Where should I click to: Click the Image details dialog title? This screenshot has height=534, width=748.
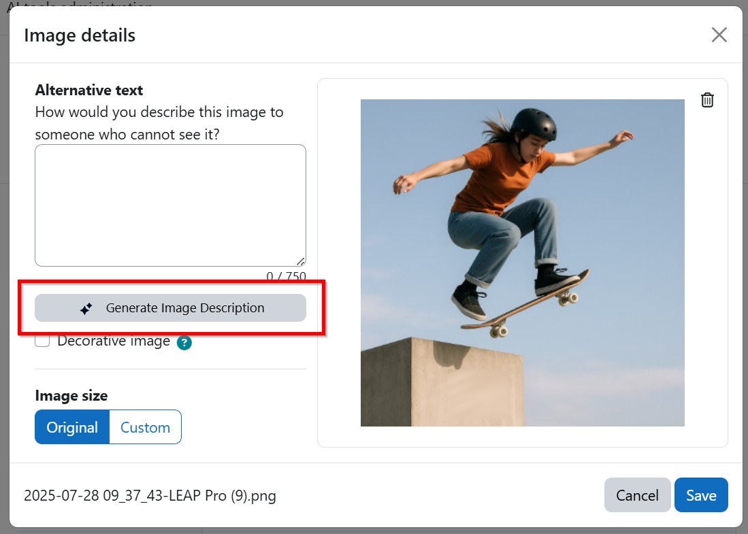(x=80, y=35)
